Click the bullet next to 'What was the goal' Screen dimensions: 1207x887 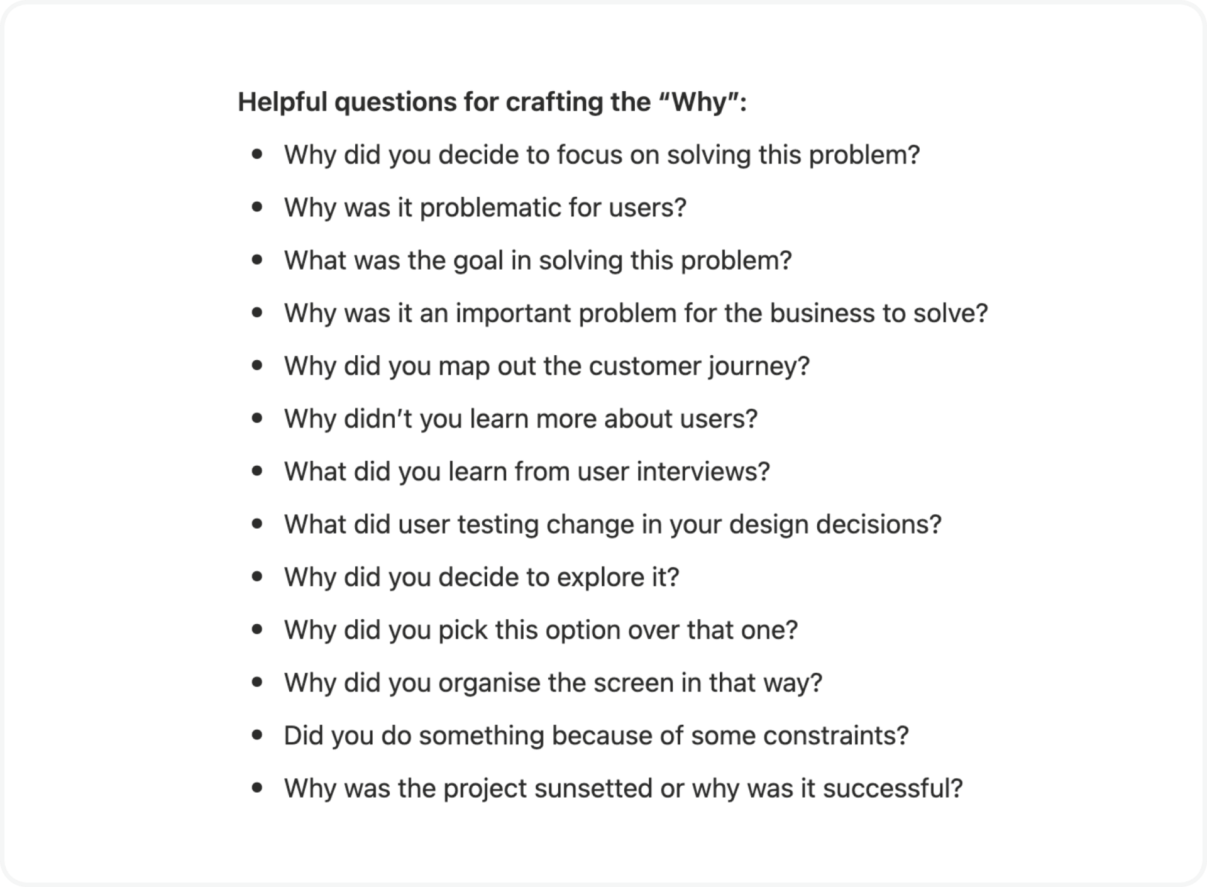(256, 259)
